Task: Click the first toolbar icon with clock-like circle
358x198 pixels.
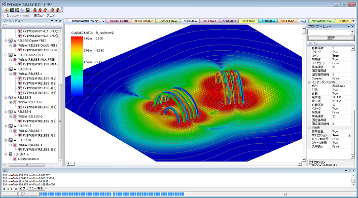Action: point(7,10)
